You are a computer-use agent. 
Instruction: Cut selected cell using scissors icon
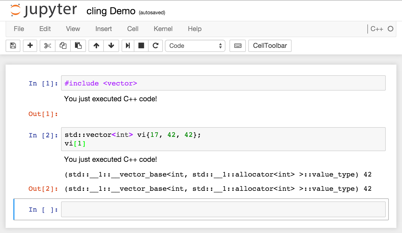point(48,46)
